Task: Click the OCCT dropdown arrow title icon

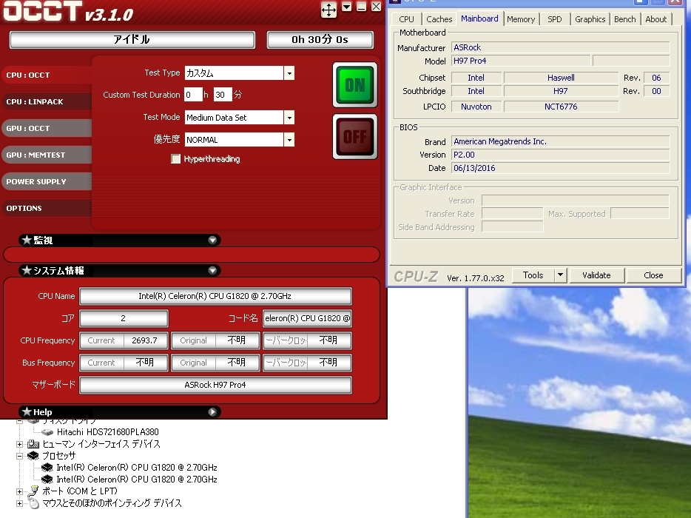Action: click(347, 7)
